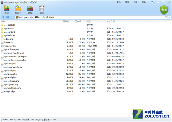Open the 帮助 (Help) menu
Viewport: 172px width, 122px height.
pos(144,2)
